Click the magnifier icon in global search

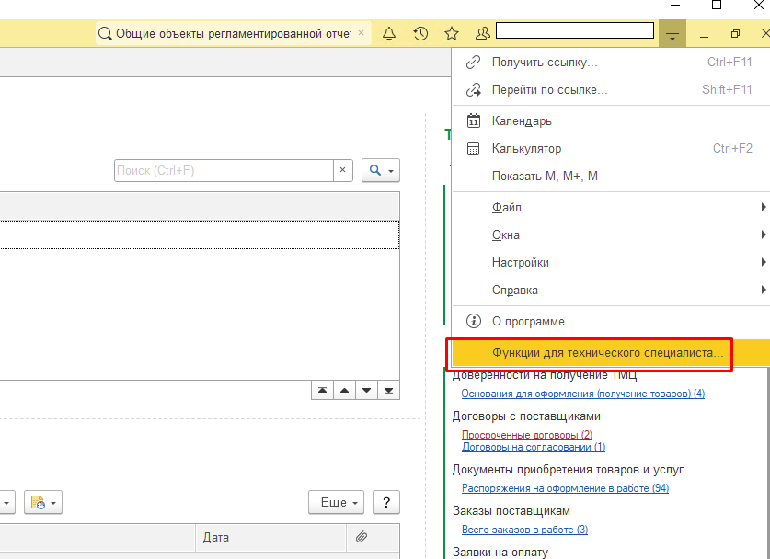105,33
